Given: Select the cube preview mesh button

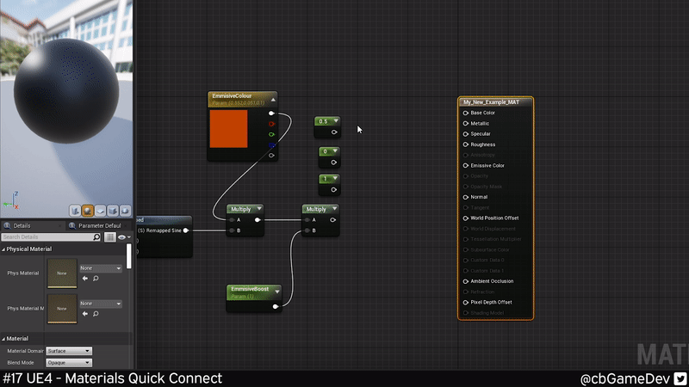Looking at the screenshot, I should [x=114, y=210].
